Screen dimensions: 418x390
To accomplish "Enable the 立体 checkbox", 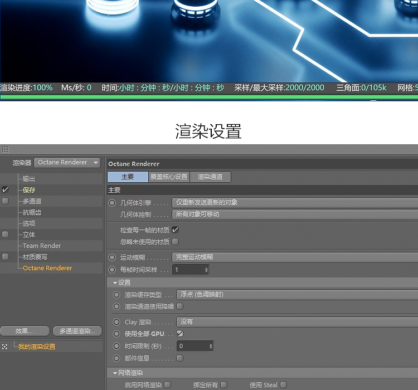I will pos(5,235).
